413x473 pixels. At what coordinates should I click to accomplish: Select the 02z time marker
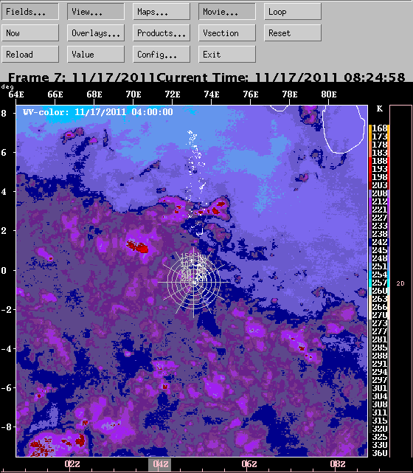[72, 463]
